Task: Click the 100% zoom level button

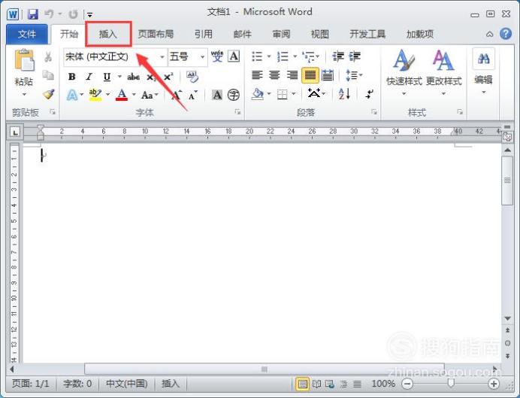Action: pyautogui.click(x=383, y=384)
